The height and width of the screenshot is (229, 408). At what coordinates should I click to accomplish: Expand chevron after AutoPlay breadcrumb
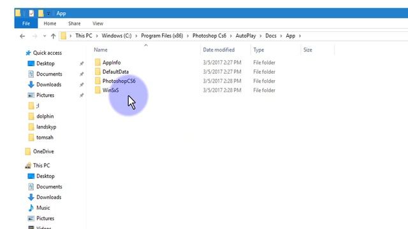click(261, 36)
